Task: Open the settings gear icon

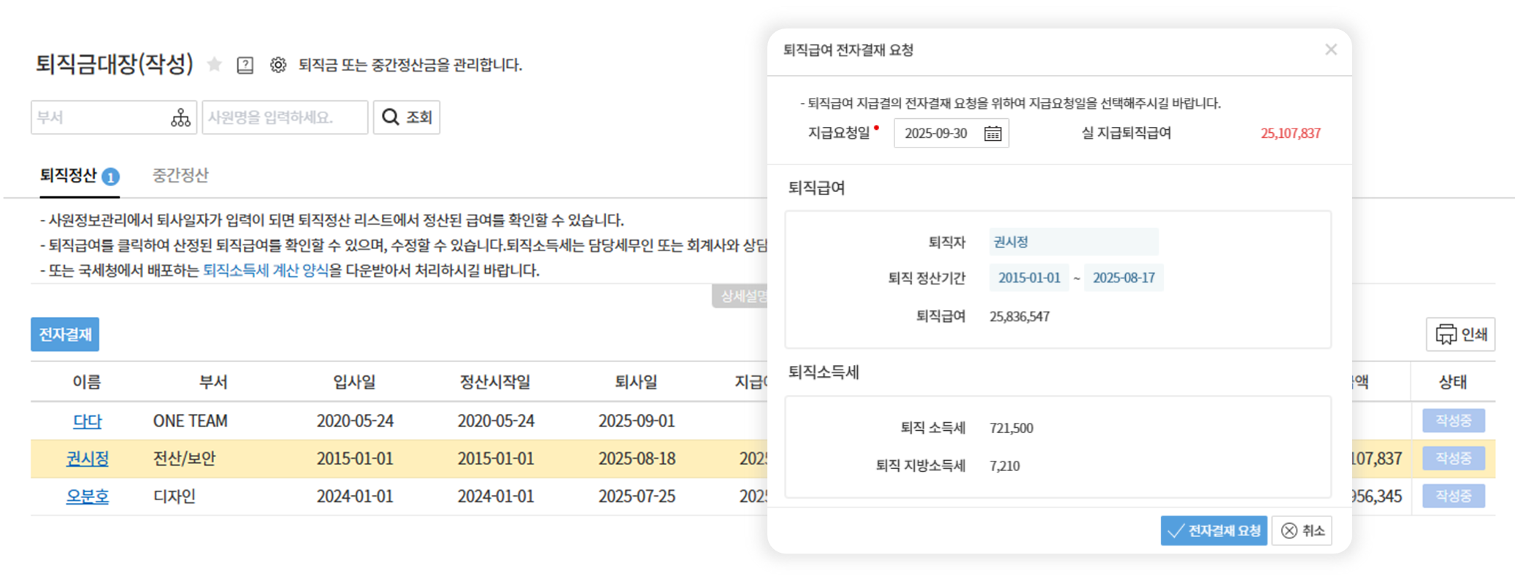Action: [278, 65]
